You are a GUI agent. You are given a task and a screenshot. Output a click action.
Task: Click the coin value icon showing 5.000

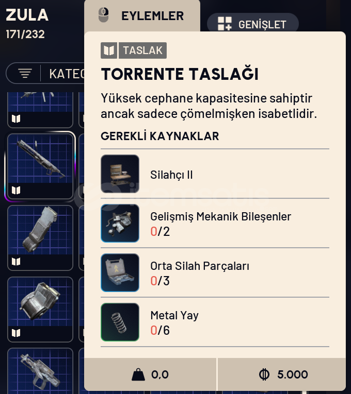pyautogui.click(x=264, y=374)
